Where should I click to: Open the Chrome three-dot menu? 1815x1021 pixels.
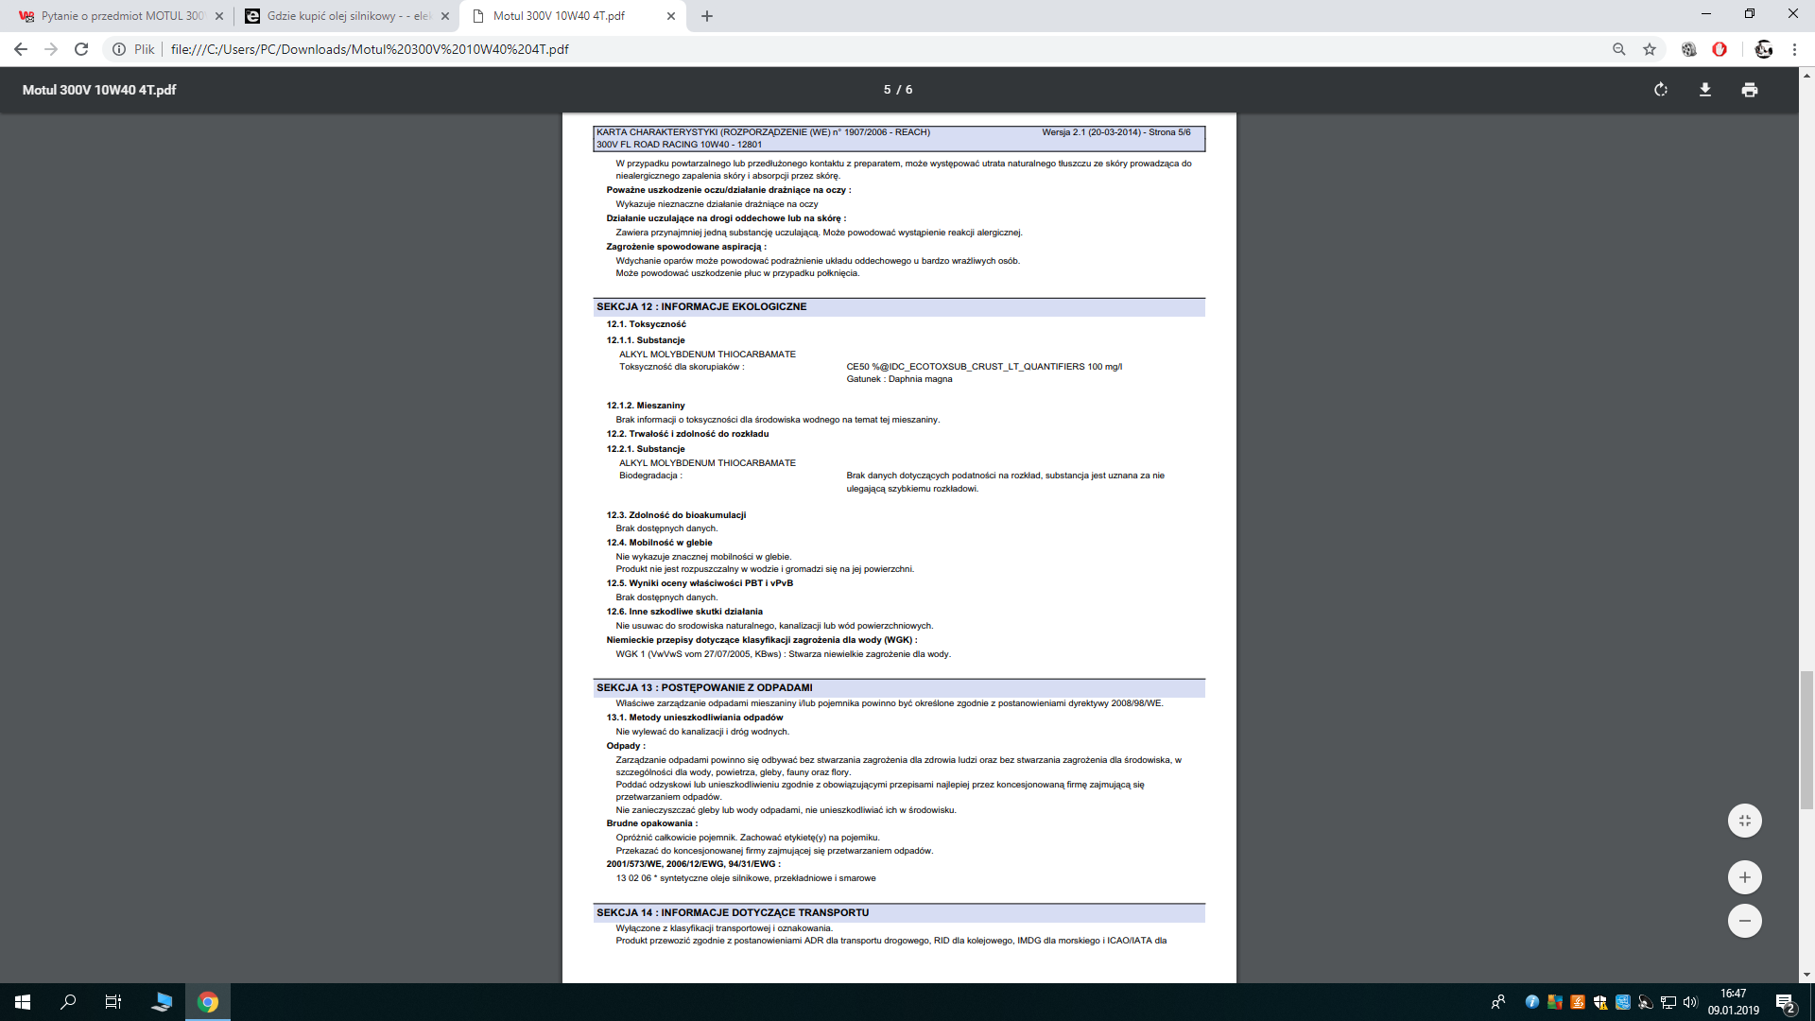click(x=1794, y=49)
